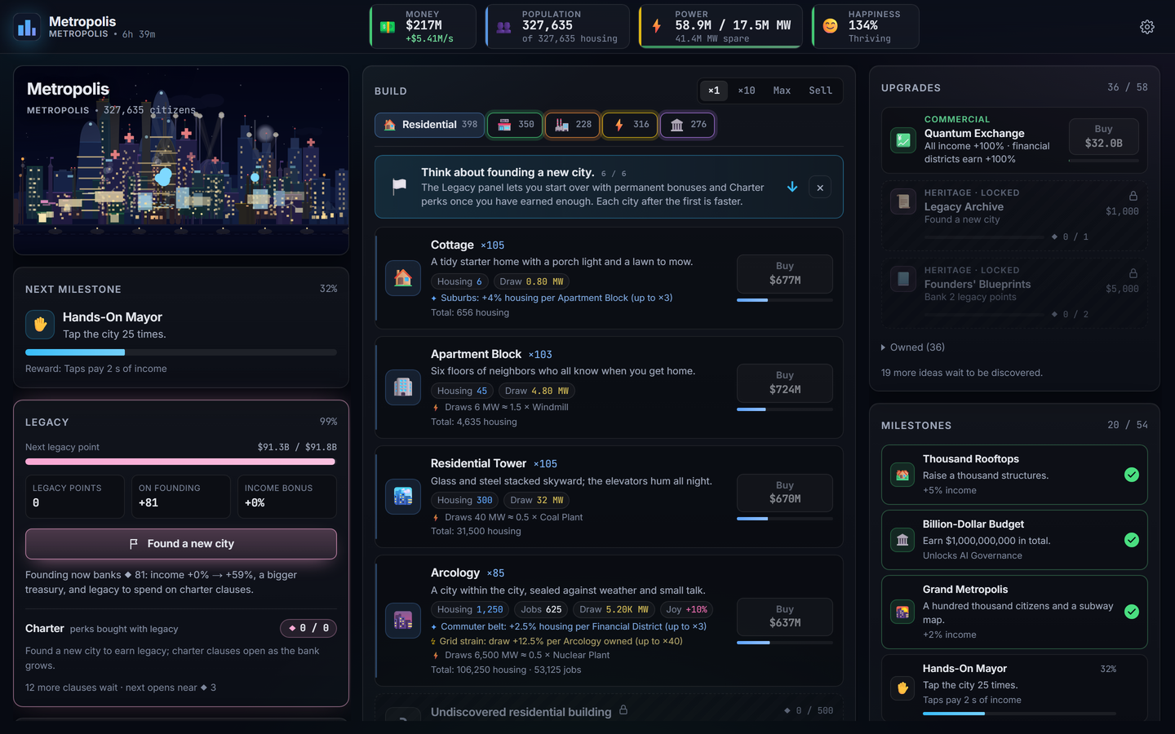Click the Found a new city button
This screenshot has width=1175, height=734.
(181, 544)
